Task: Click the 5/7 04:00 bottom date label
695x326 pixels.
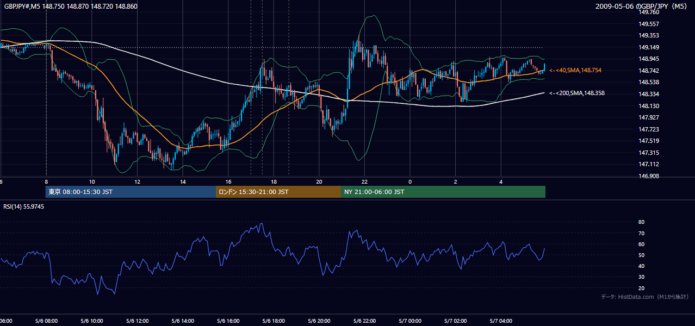Action: [501, 321]
